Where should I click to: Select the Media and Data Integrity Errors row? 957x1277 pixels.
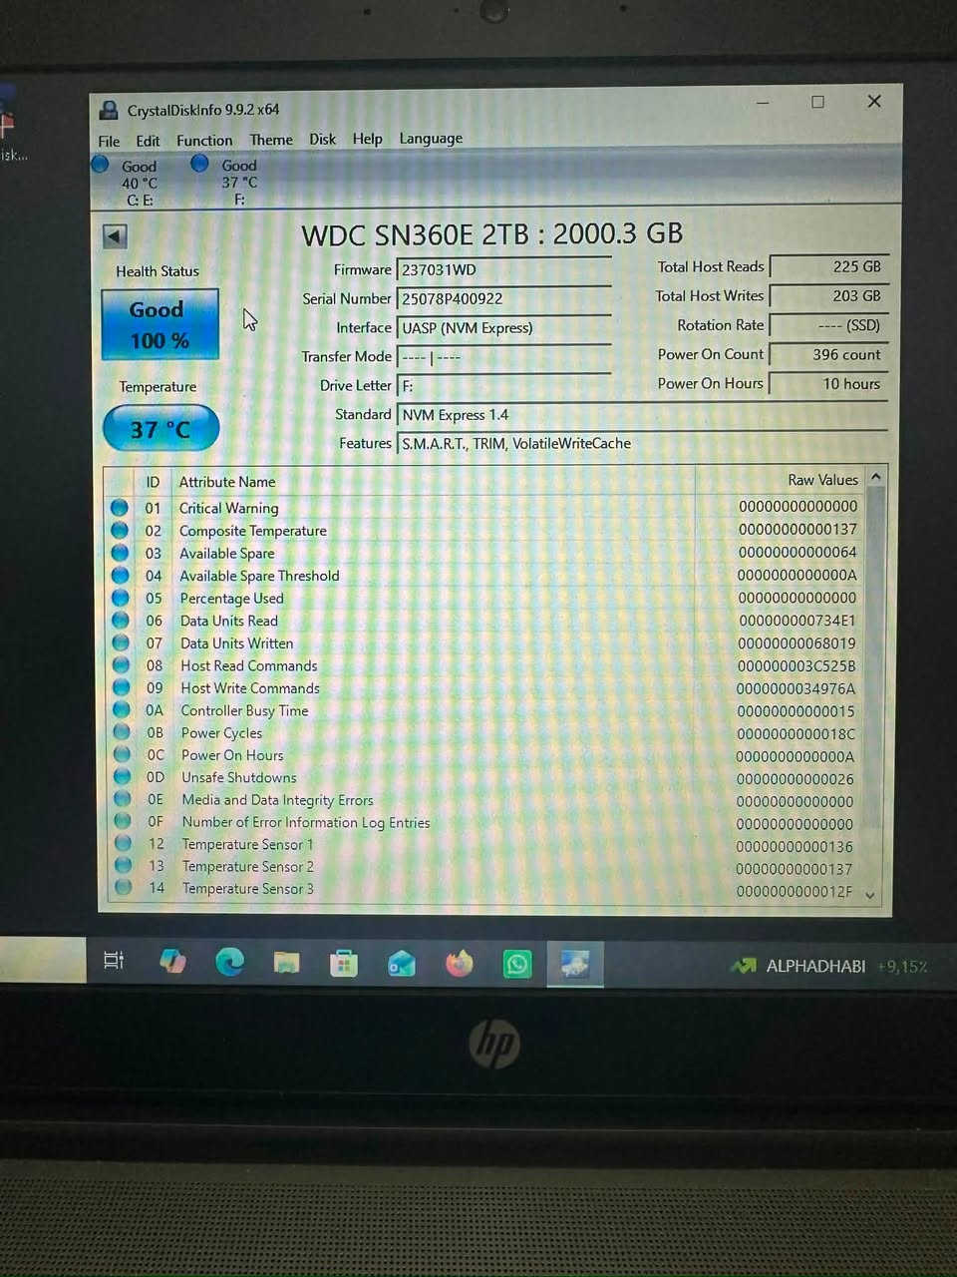point(484,800)
